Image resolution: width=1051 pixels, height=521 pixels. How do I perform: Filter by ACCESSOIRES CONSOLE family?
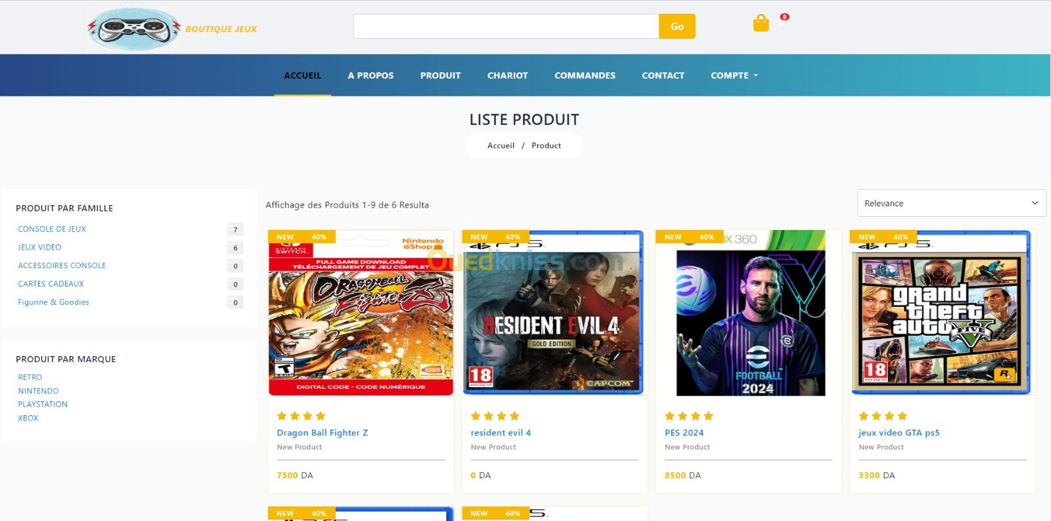click(x=62, y=265)
